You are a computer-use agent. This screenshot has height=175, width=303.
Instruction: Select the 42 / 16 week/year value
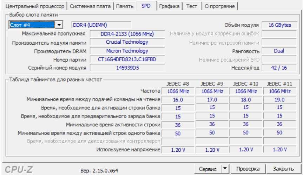click(x=279, y=68)
